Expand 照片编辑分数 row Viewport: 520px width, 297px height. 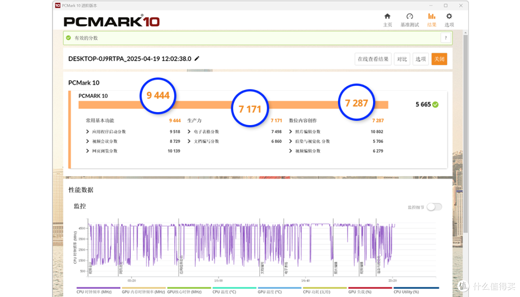click(x=290, y=131)
